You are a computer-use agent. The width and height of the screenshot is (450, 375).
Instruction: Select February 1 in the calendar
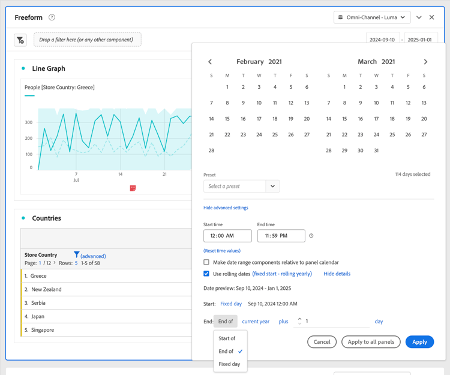pos(227,87)
